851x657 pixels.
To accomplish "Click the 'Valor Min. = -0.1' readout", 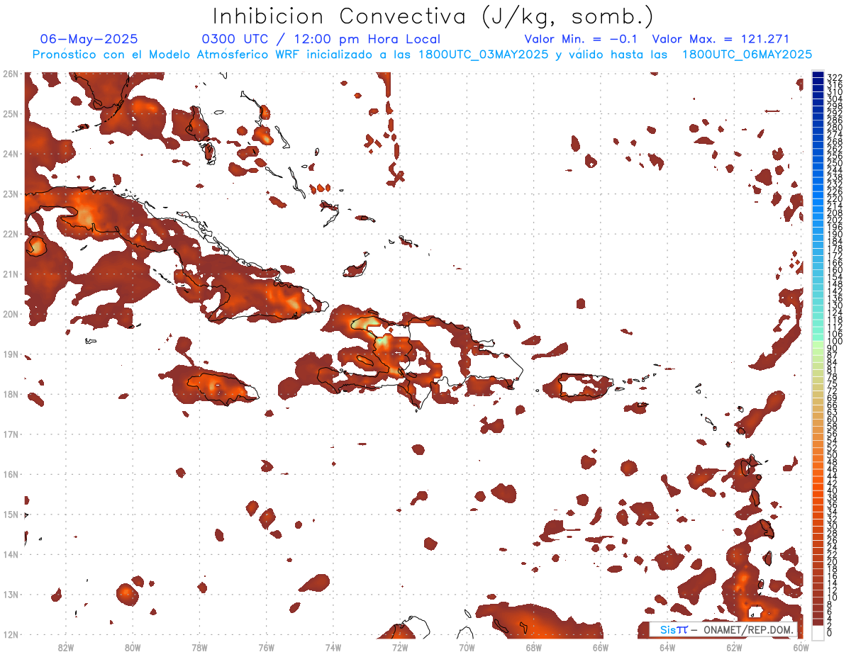I will coord(581,39).
